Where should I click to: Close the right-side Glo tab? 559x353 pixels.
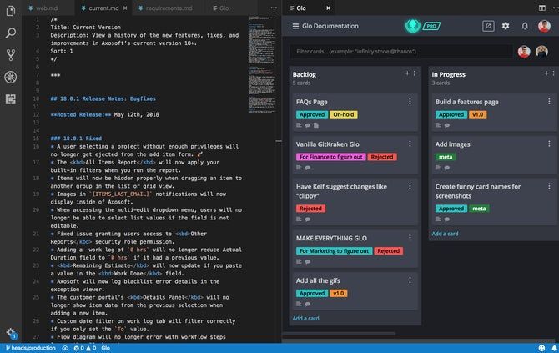[x=329, y=8]
